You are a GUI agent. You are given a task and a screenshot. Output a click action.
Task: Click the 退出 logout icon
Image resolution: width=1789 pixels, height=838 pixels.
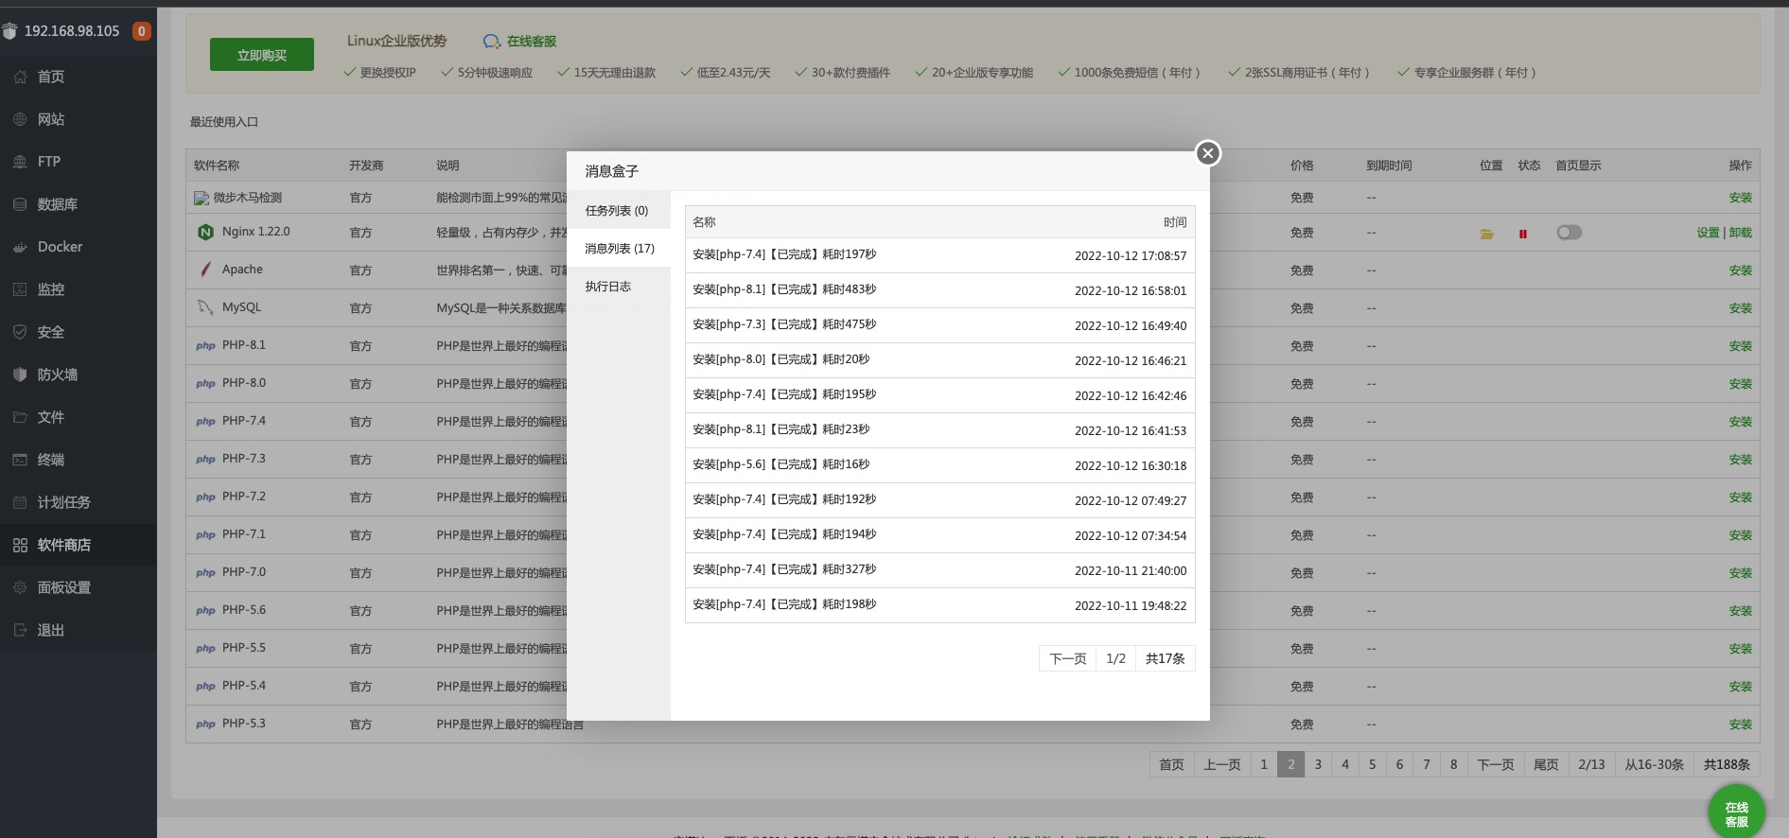[x=20, y=630]
